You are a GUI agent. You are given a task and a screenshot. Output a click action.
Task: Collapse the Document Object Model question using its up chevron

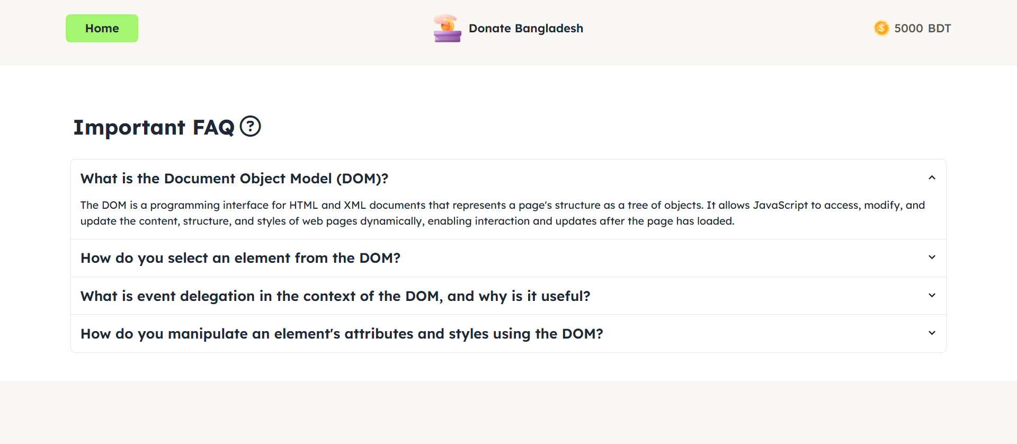coord(932,178)
